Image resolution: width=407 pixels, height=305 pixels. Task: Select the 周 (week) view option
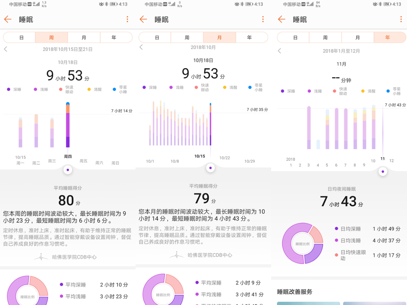click(51, 37)
